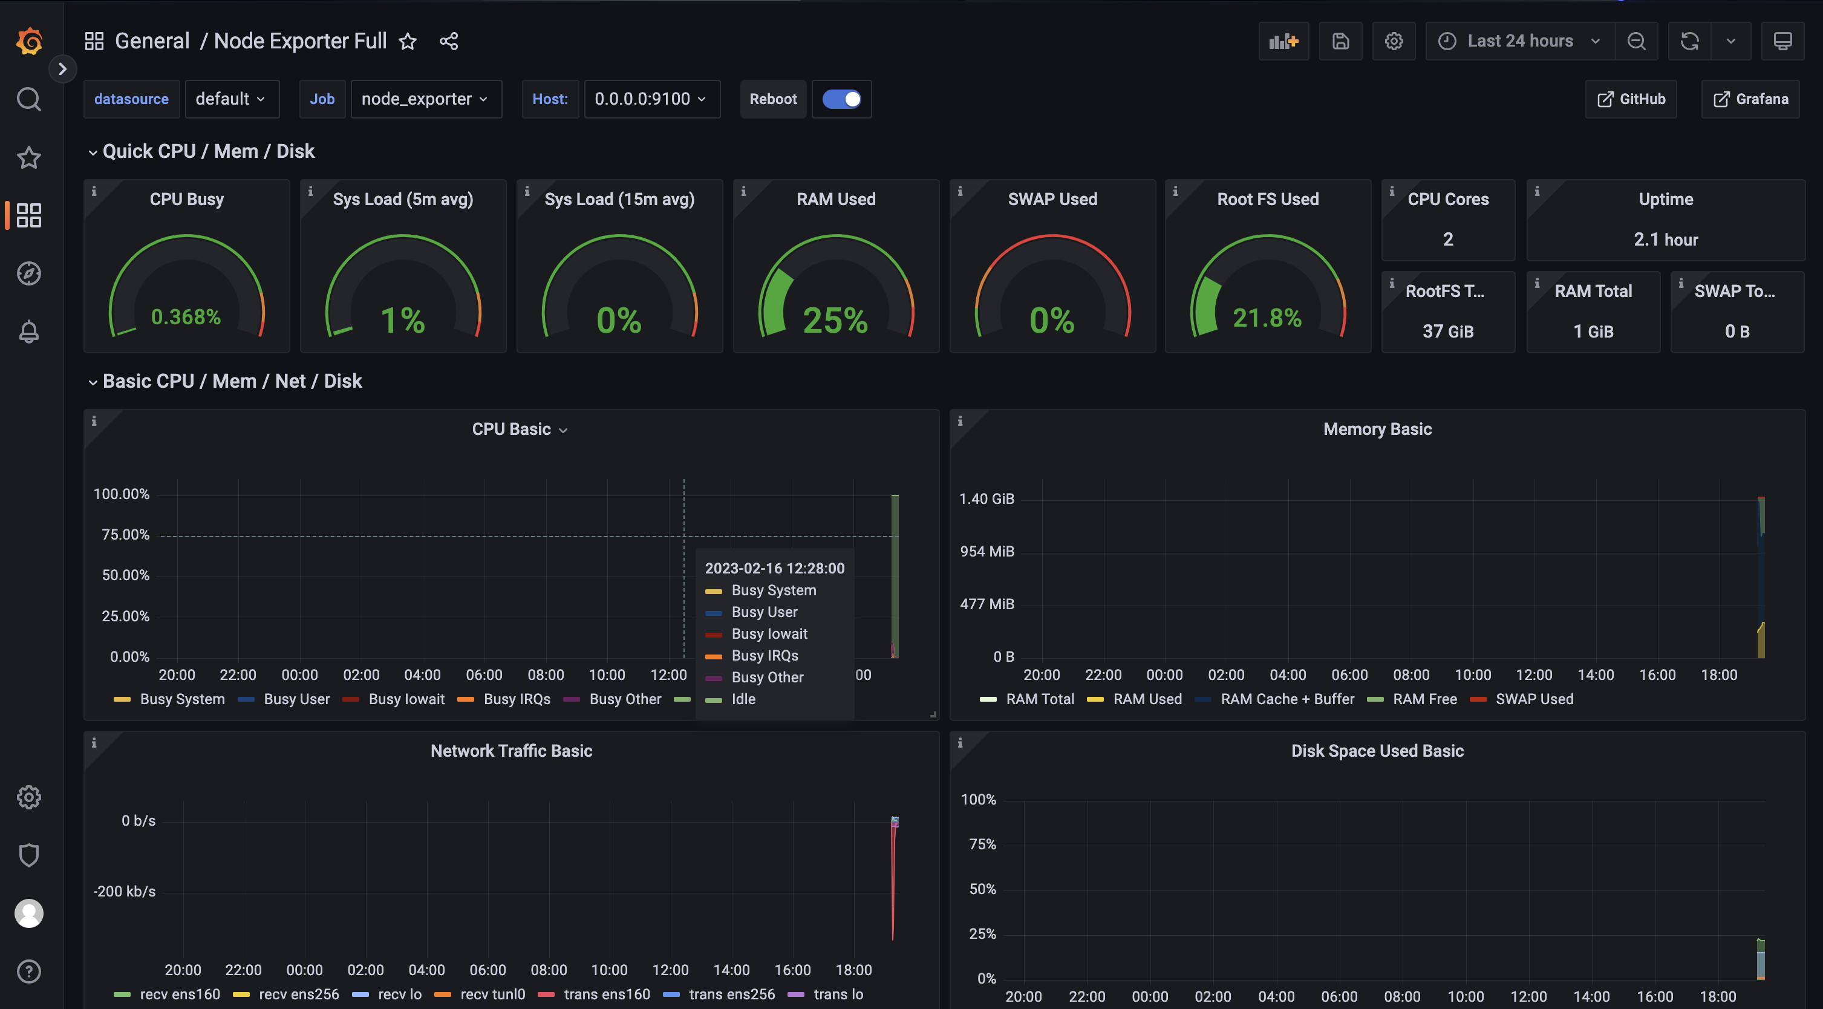This screenshot has width=1823, height=1009.
Task: Toggle SWAP Used series in Memory legend
Action: [x=1534, y=699]
